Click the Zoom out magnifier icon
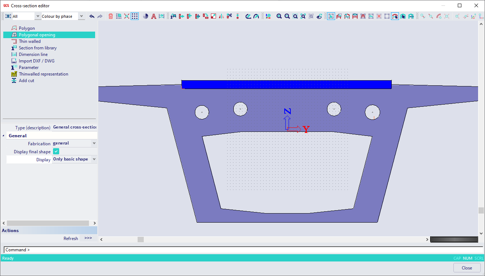The width and height of the screenshot is (485, 276). [287, 16]
